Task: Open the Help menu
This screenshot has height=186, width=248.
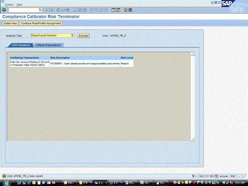Action: tap(19, 4)
